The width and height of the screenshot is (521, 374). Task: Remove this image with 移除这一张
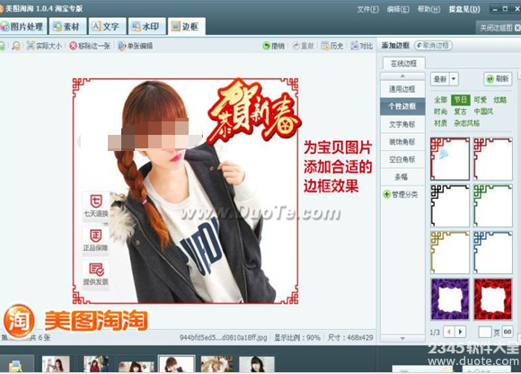[90, 46]
